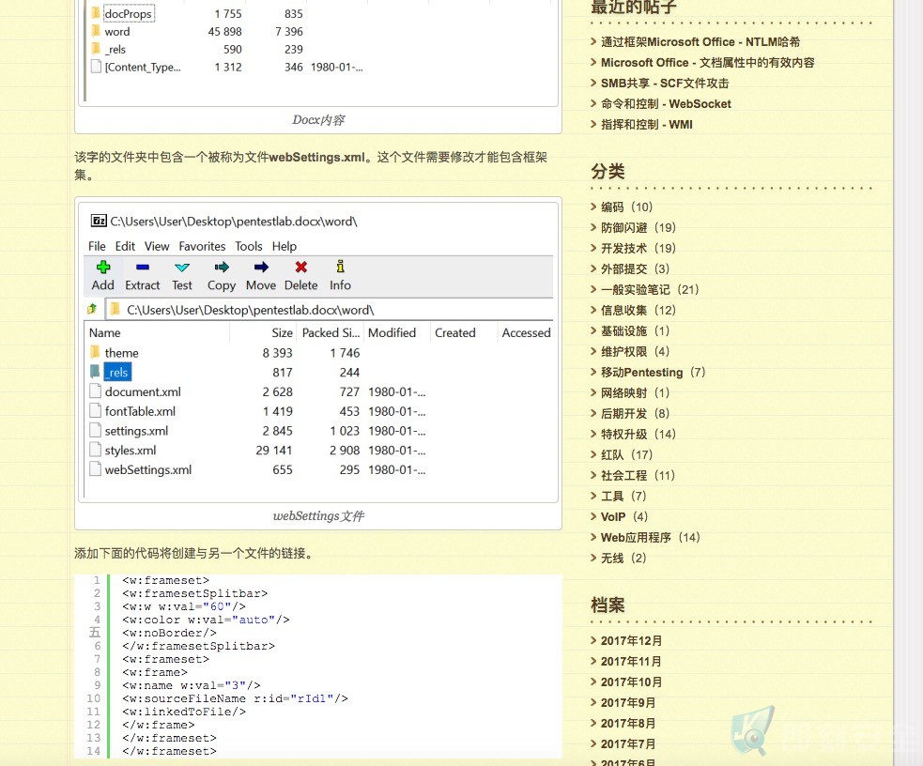Click the document.xml file icon
Viewport: 923px width, 766px height.
click(x=95, y=391)
